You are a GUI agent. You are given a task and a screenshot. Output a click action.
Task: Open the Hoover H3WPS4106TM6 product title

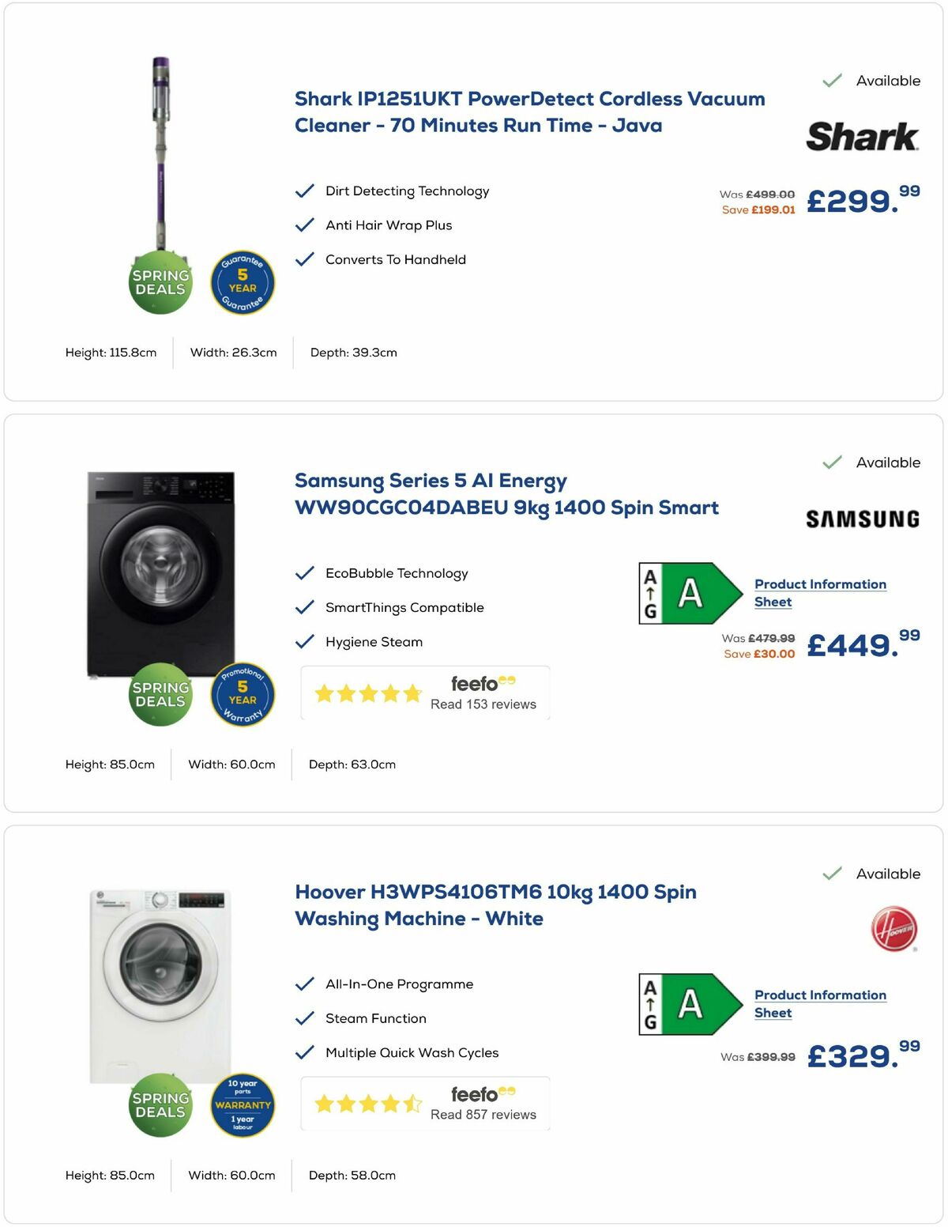click(x=496, y=904)
